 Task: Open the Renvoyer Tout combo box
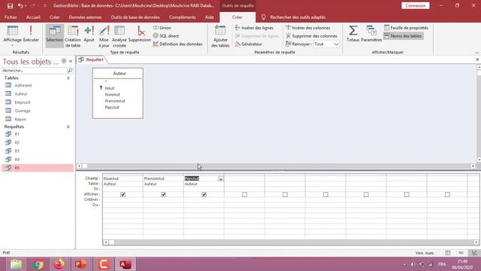point(326,44)
